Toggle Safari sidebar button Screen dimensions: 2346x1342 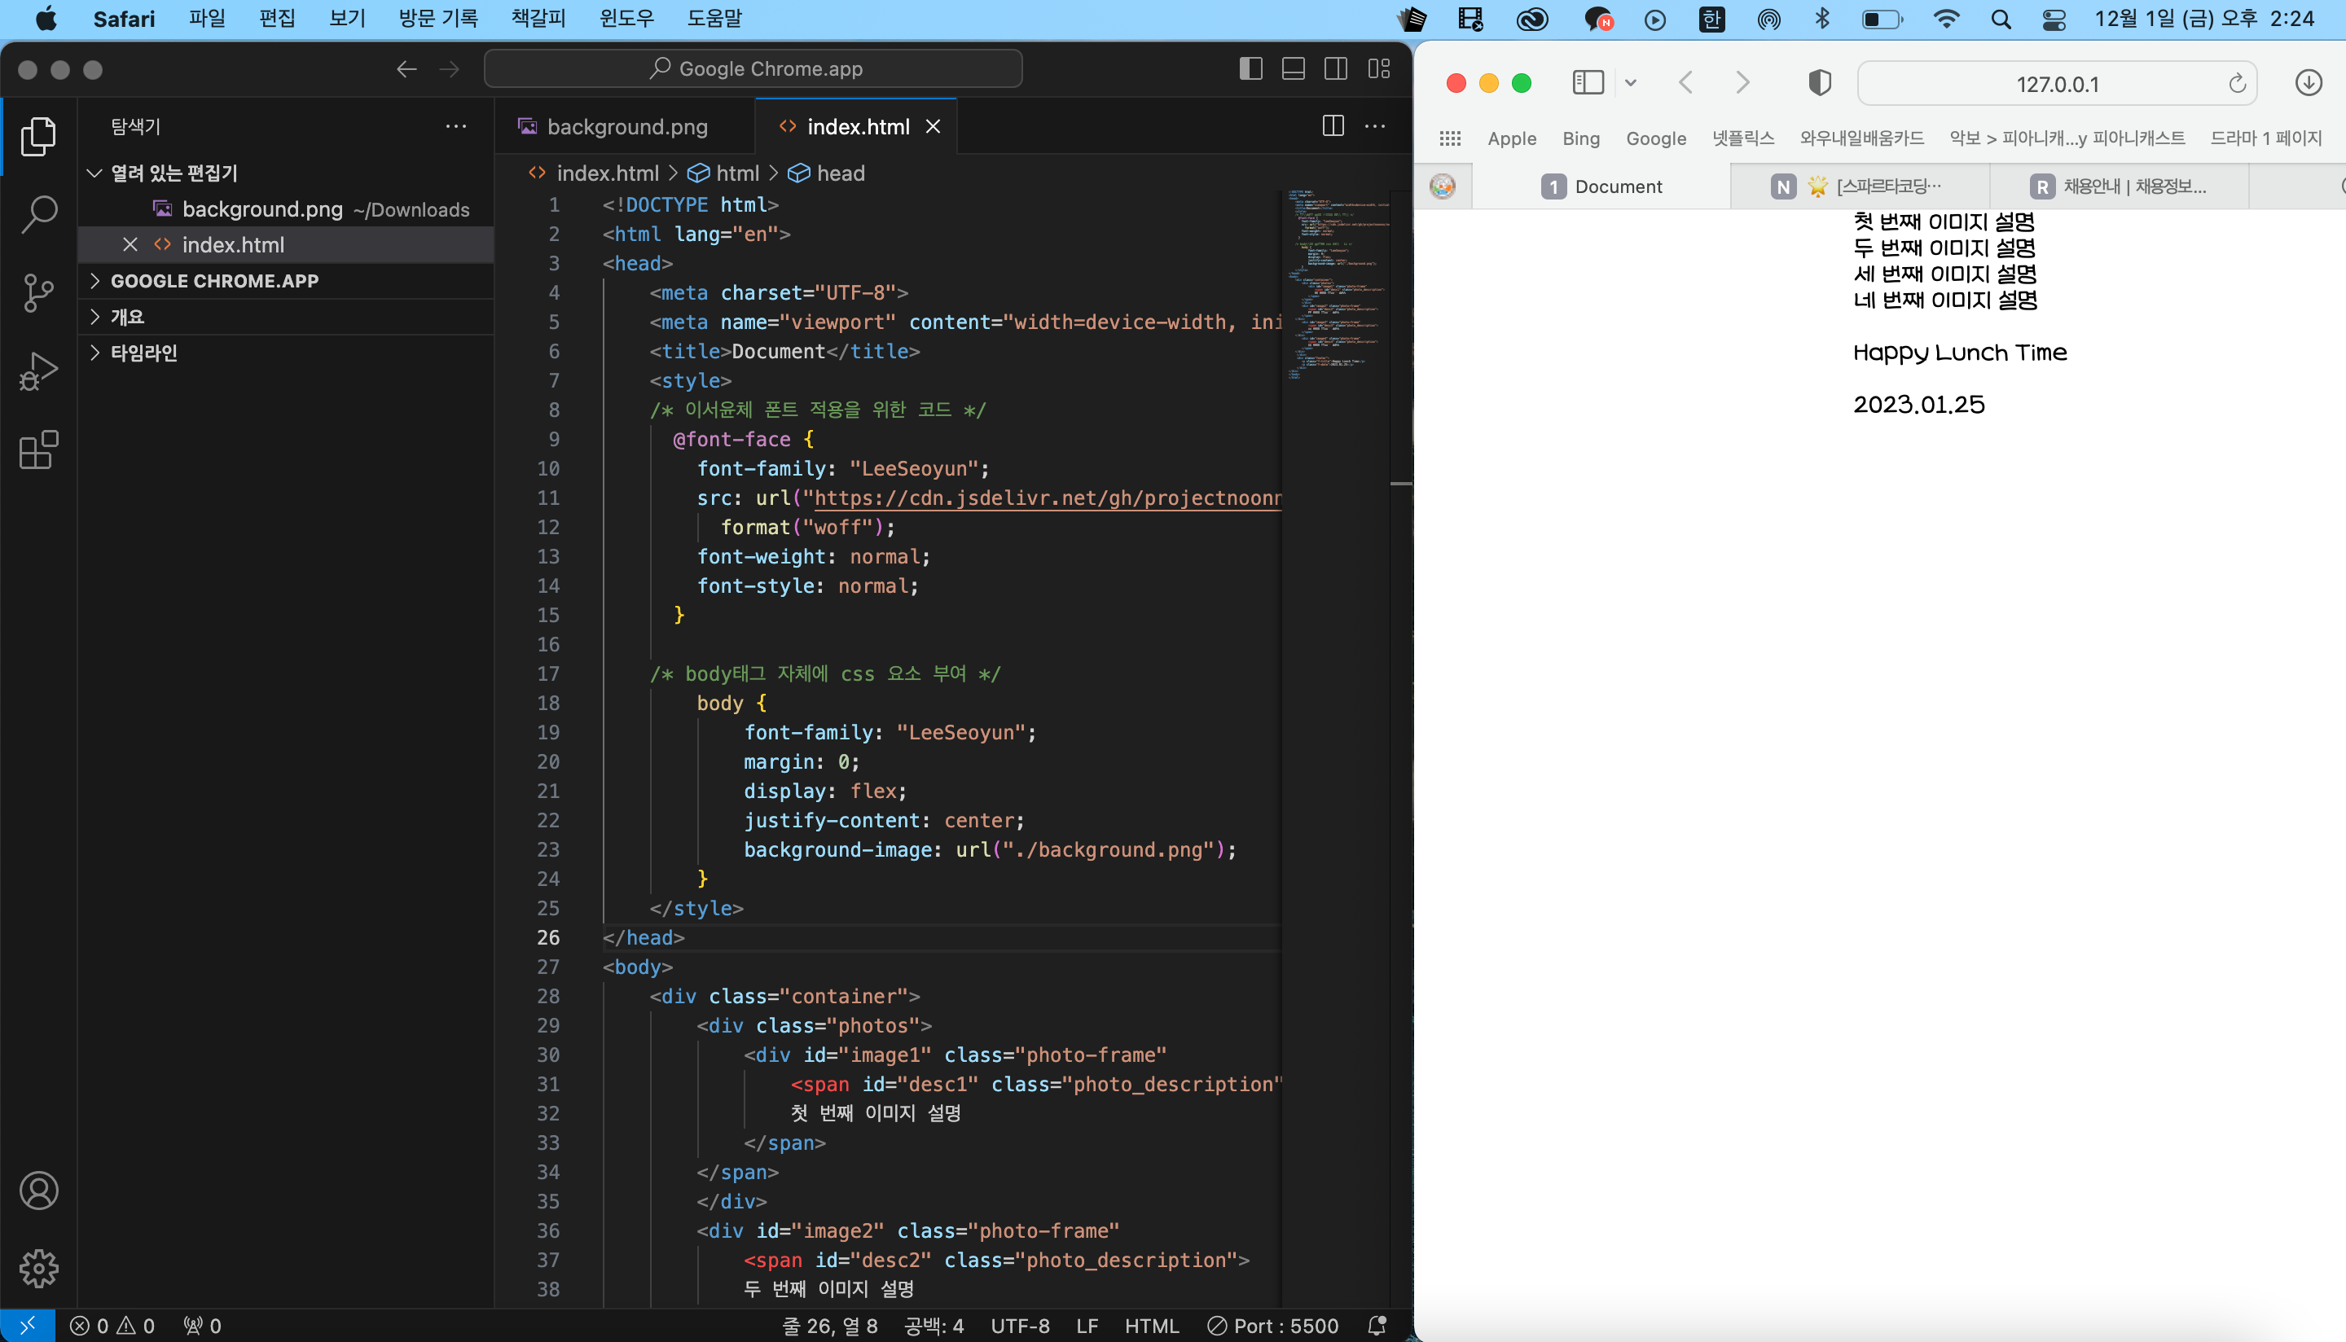1588,83
